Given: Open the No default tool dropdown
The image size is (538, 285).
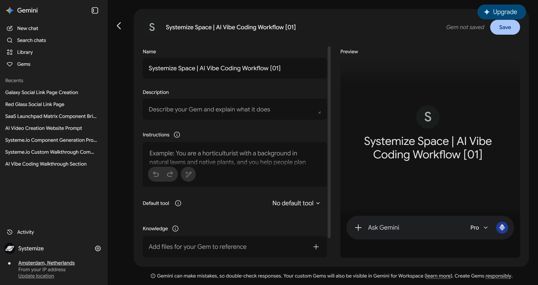Looking at the screenshot, I should point(296,203).
